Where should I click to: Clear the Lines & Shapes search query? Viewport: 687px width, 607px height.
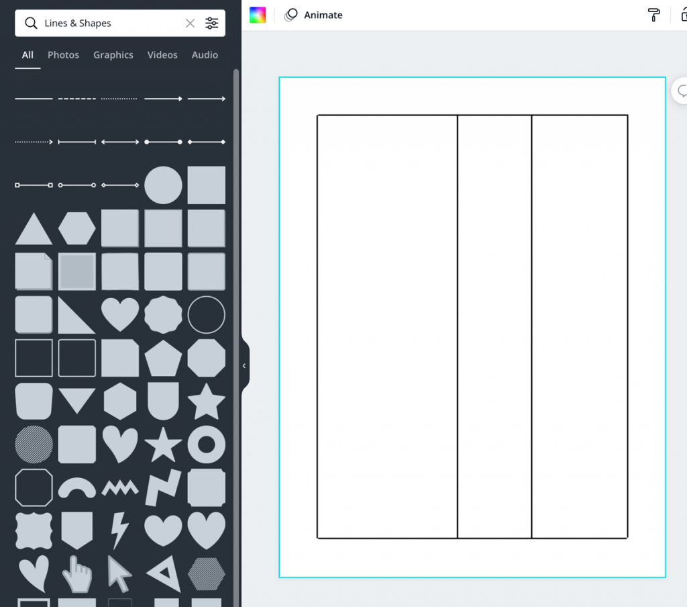pyautogui.click(x=190, y=23)
